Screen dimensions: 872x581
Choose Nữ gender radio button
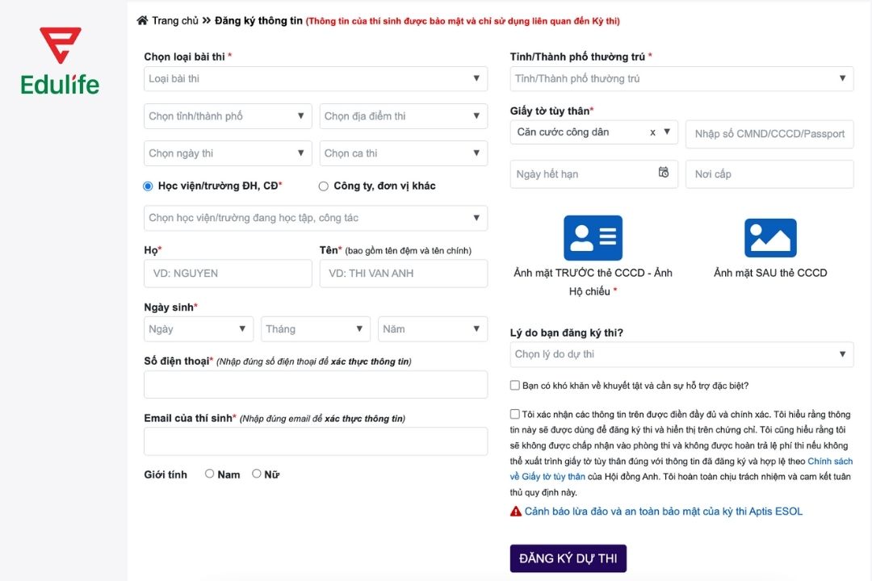(257, 474)
